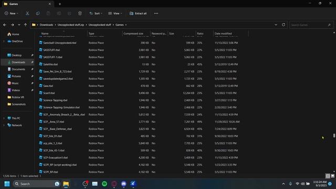Open File Explorer from the taskbar
Screen dimensions: 336x189
[66, 184]
